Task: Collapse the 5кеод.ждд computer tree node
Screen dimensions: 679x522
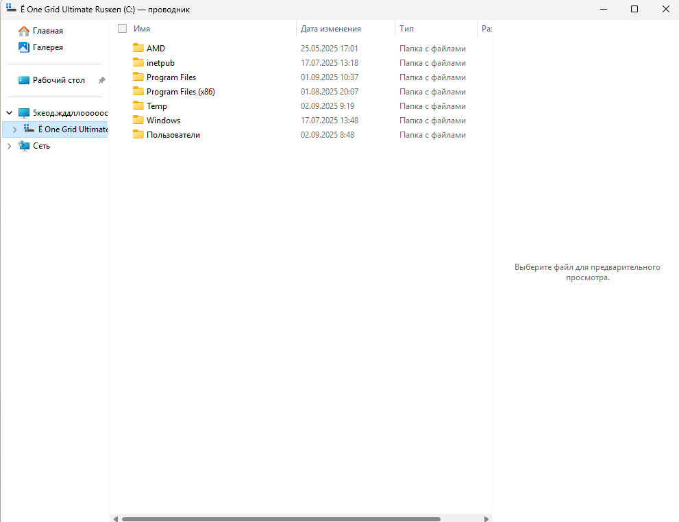Action: pos(9,113)
